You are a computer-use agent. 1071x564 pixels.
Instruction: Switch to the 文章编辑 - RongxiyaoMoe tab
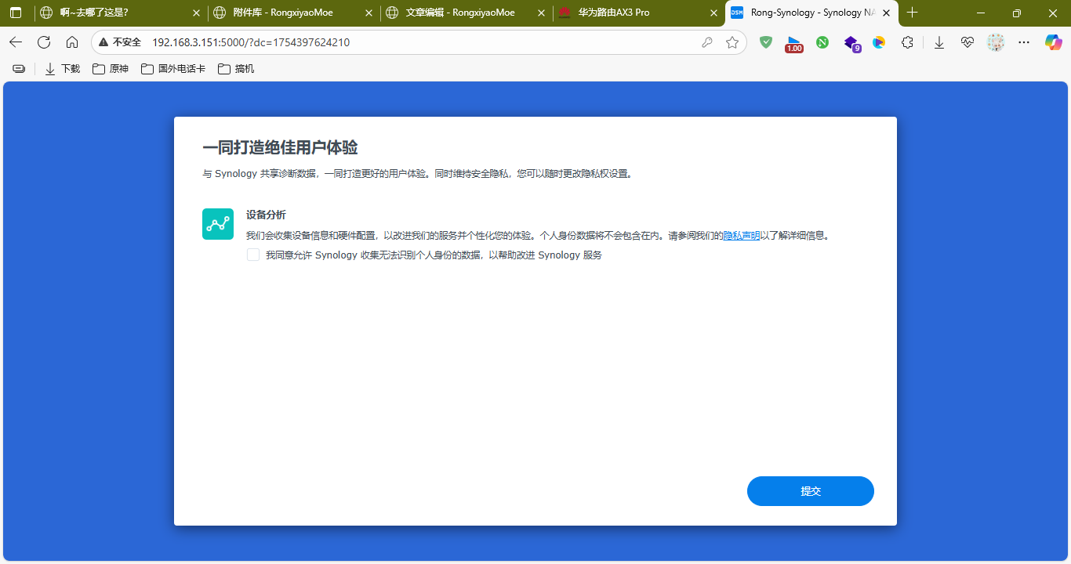click(x=466, y=13)
